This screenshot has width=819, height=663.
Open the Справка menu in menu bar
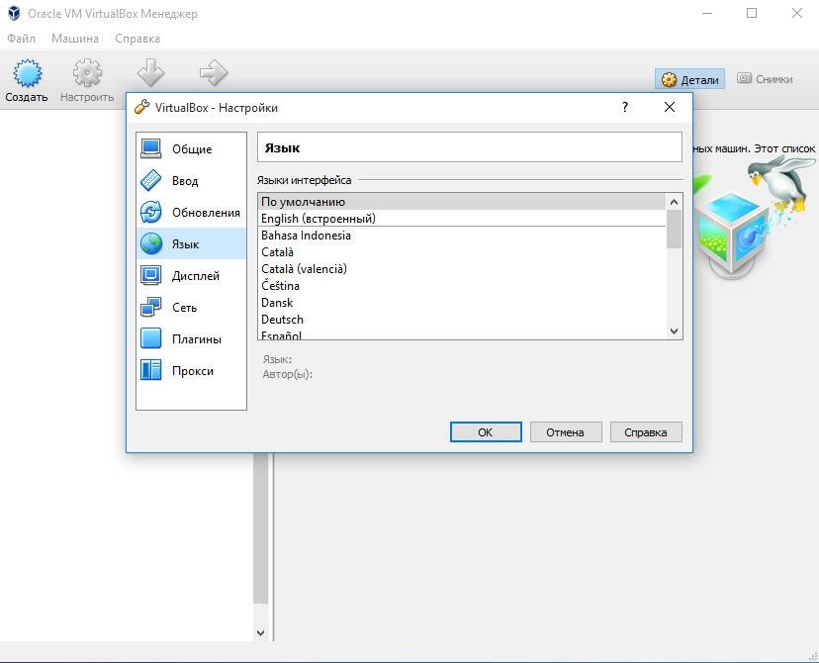137,39
